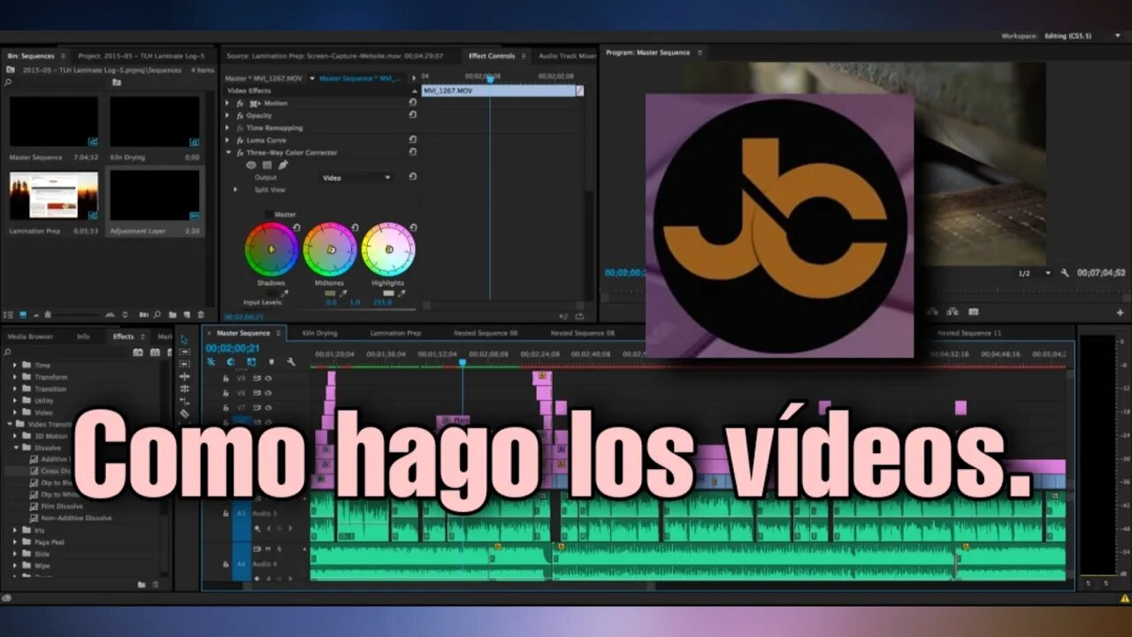Reset the Three-Way Color Corrector effect
The image size is (1132, 637).
coord(413,152)
